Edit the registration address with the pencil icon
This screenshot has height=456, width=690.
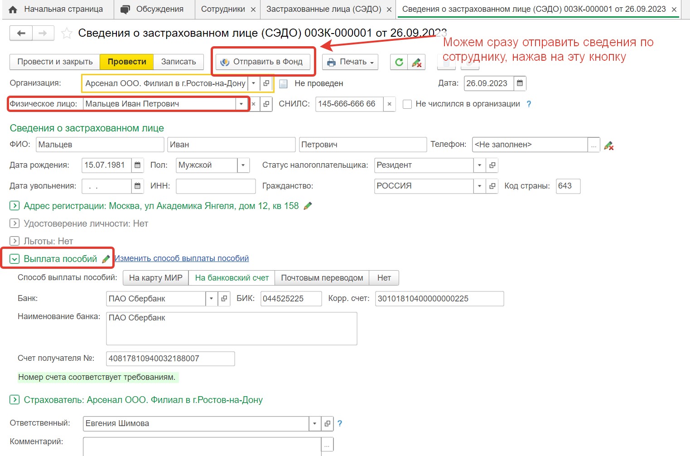[x=308, y=206]
